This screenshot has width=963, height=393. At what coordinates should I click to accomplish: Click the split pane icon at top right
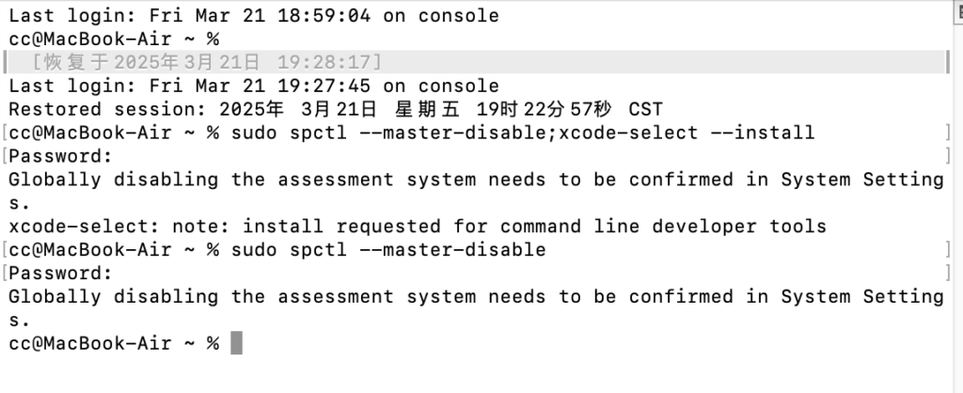coord(958,12)
